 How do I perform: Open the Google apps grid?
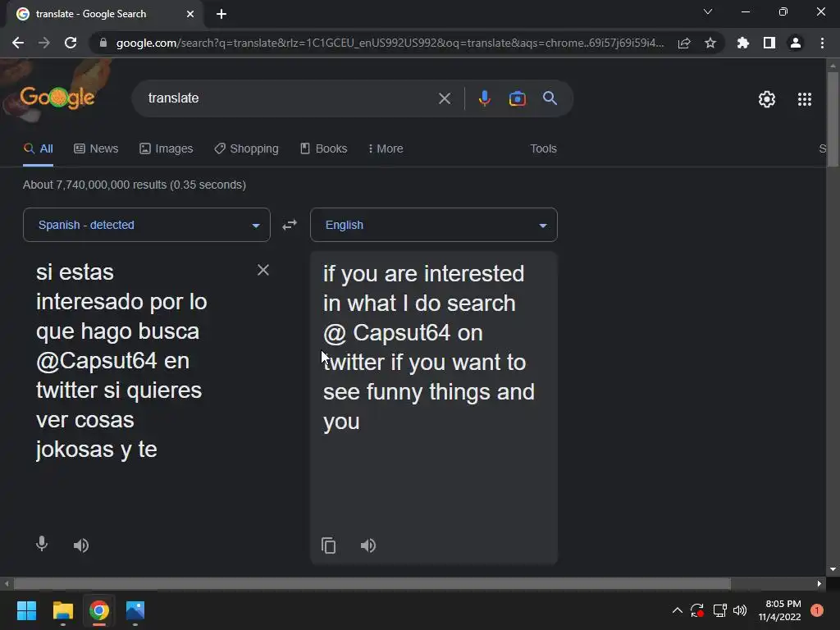805,99
